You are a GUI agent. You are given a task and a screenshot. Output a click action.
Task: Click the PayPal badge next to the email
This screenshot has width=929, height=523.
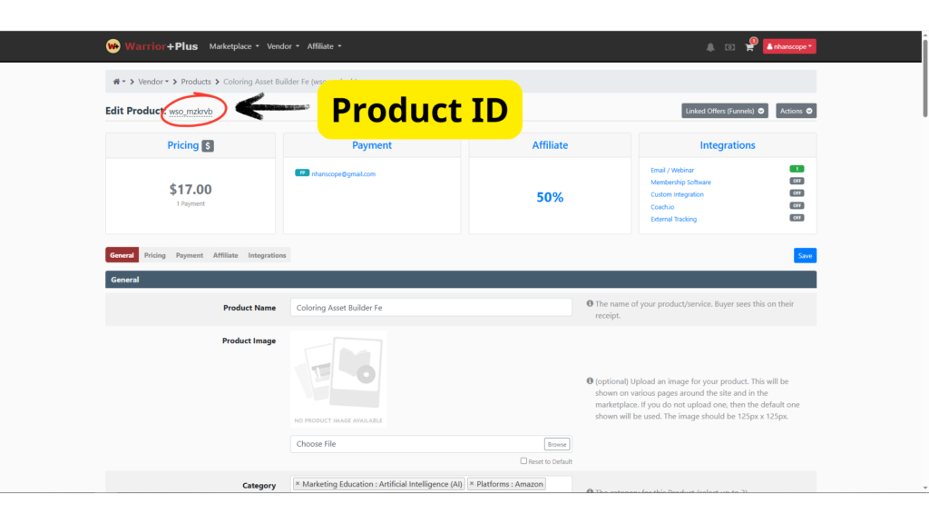(x=301, y=173)
